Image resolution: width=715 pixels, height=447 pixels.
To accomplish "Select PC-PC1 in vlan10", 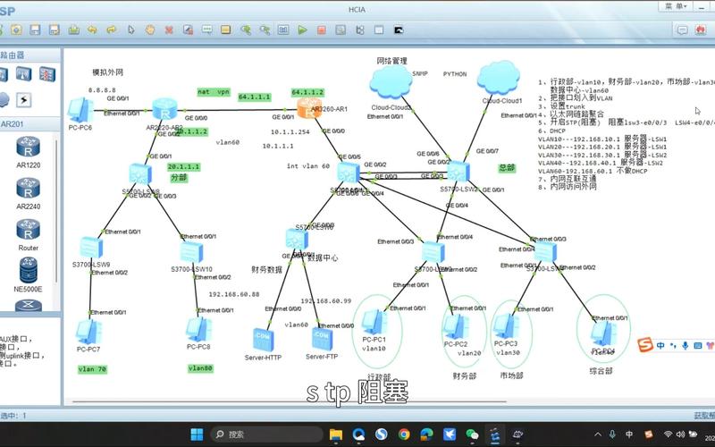I will pos(374,322).
